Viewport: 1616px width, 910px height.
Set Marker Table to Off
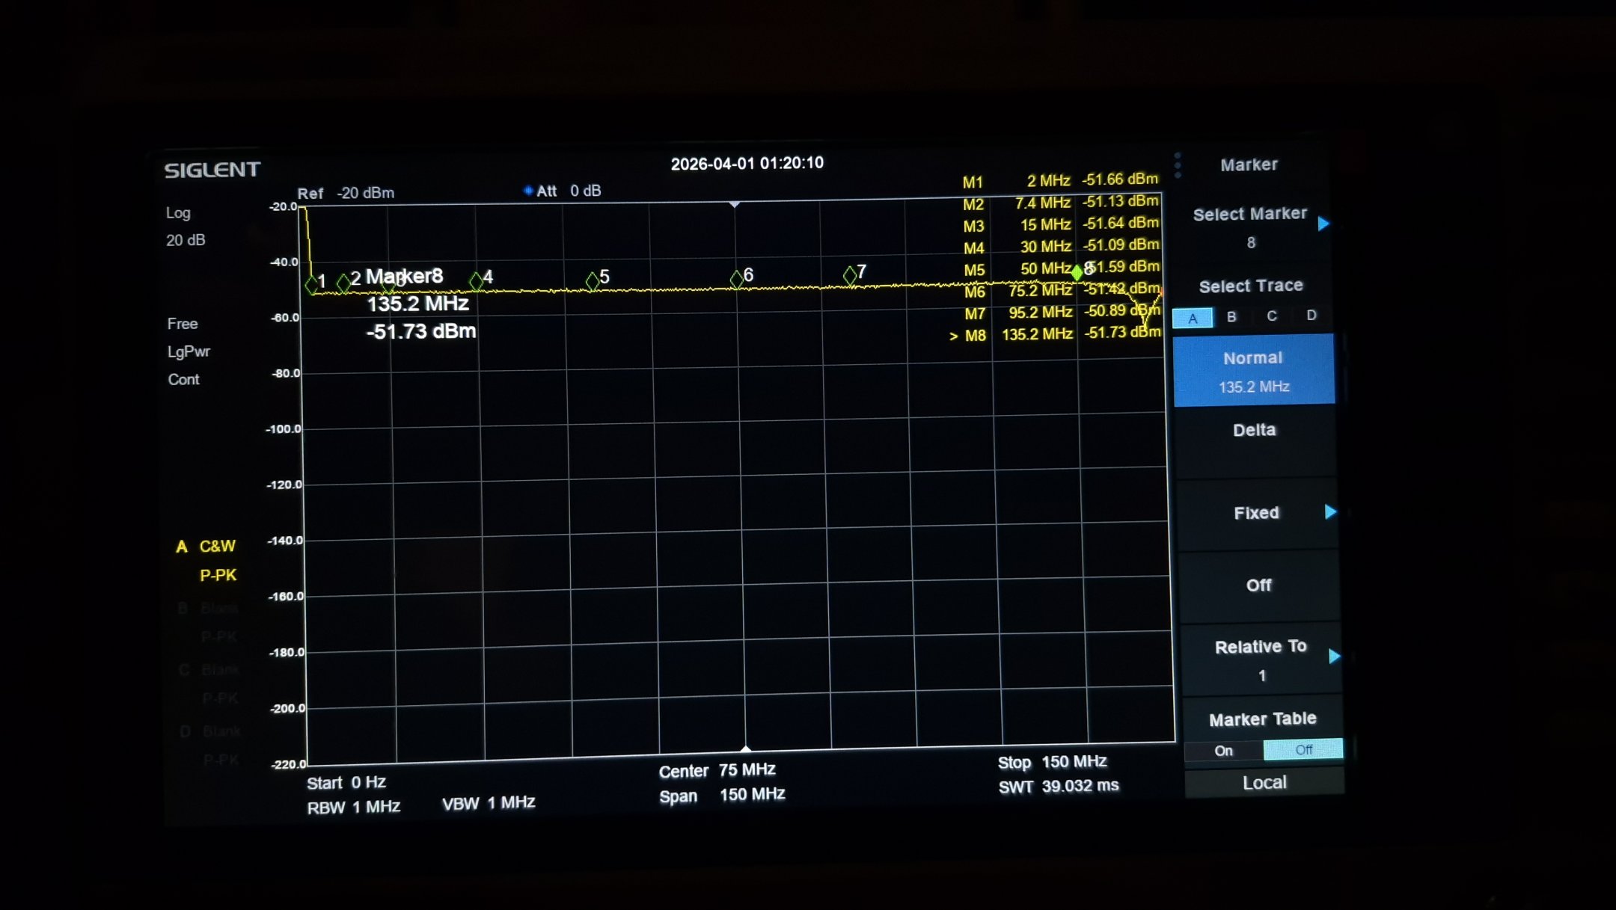click(1303, 749)
